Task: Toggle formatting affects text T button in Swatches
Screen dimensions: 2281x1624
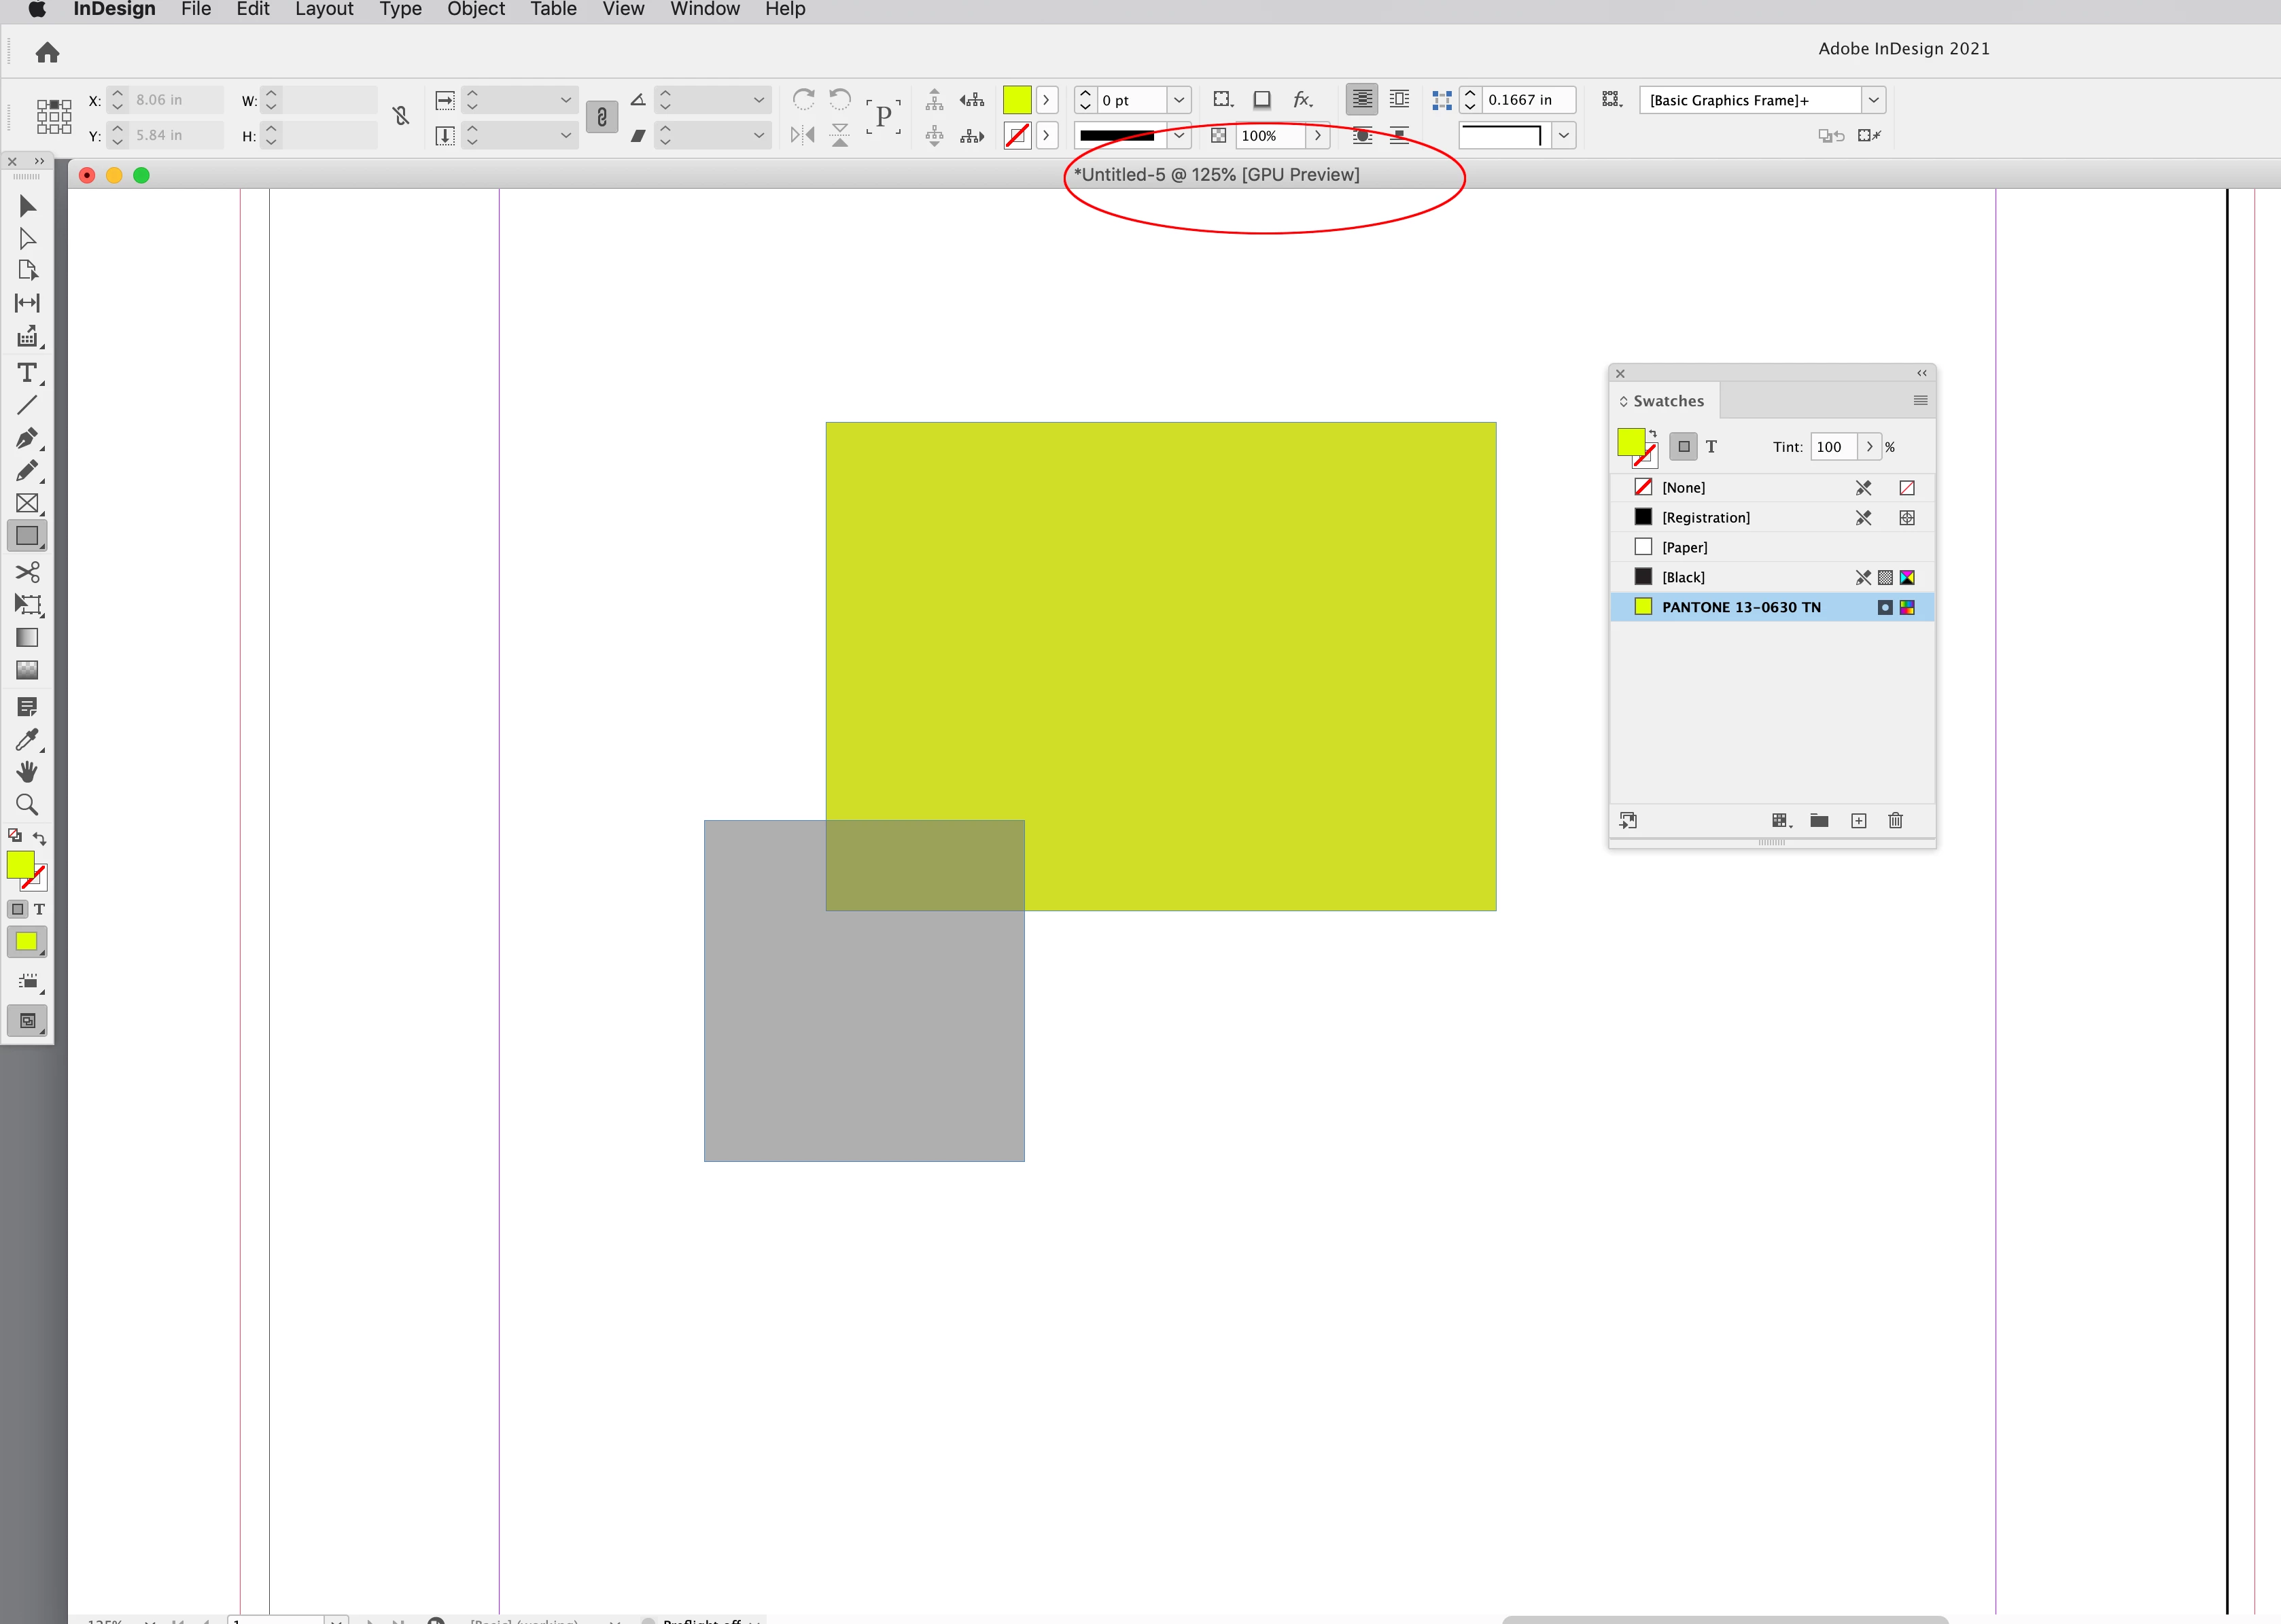Action: tap(1711, 447)
